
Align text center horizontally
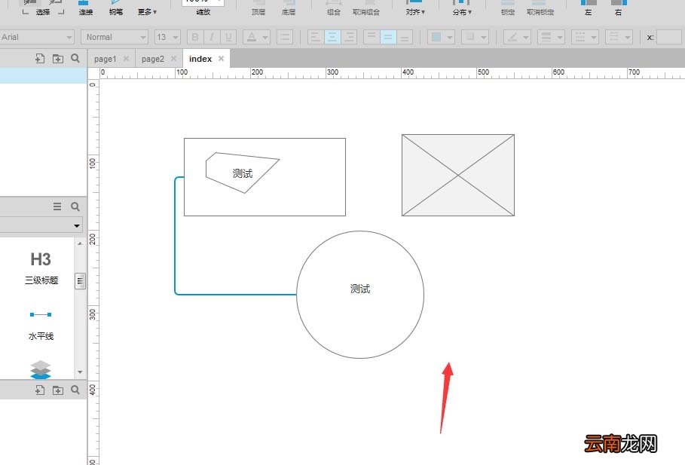(332, 37)
